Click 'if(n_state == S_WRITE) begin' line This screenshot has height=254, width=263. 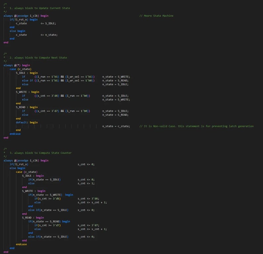tap(51, 195)
